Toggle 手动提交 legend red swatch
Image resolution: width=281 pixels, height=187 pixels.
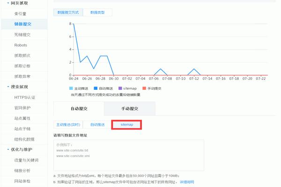coord(144,88)
